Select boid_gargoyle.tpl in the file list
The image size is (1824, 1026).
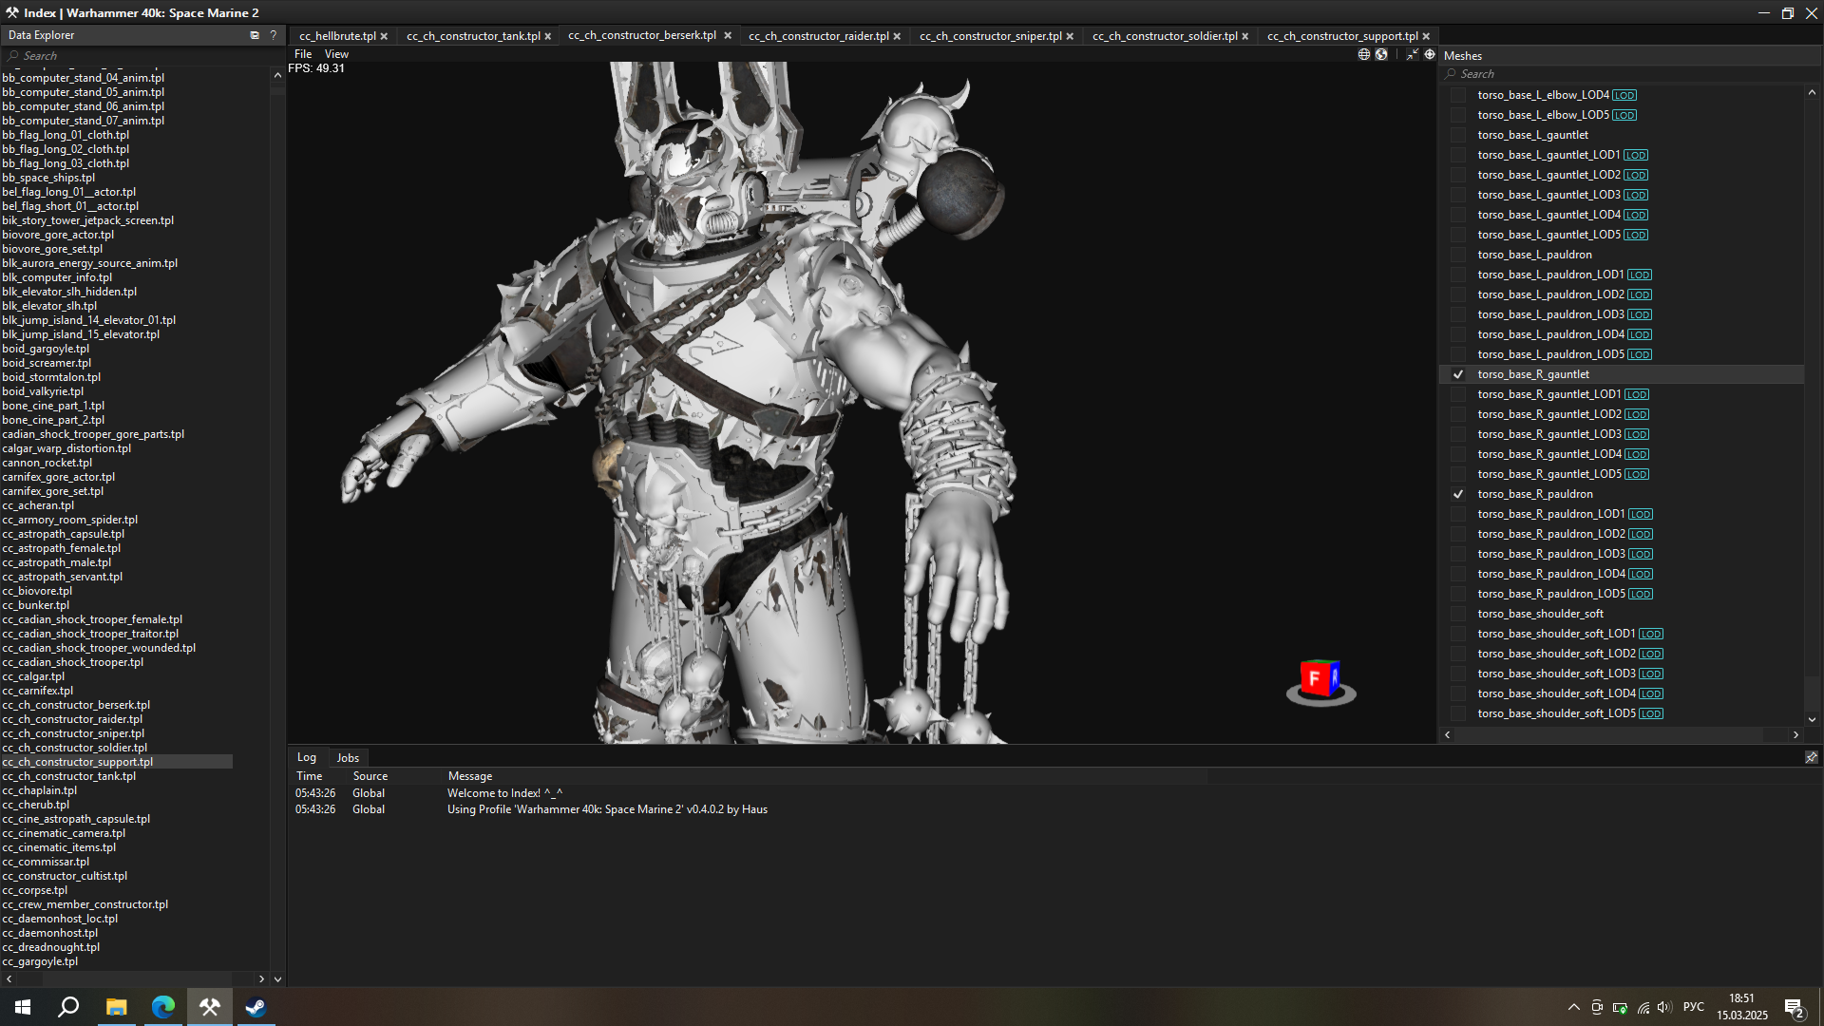46,349
